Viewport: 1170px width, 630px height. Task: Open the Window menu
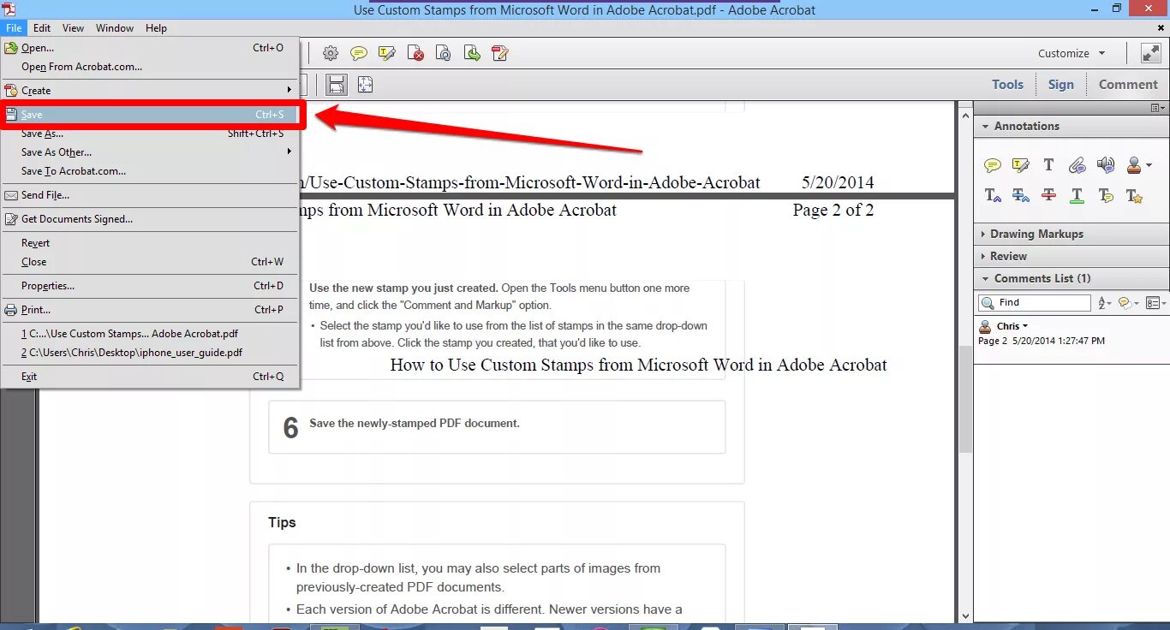click(115, 28)
